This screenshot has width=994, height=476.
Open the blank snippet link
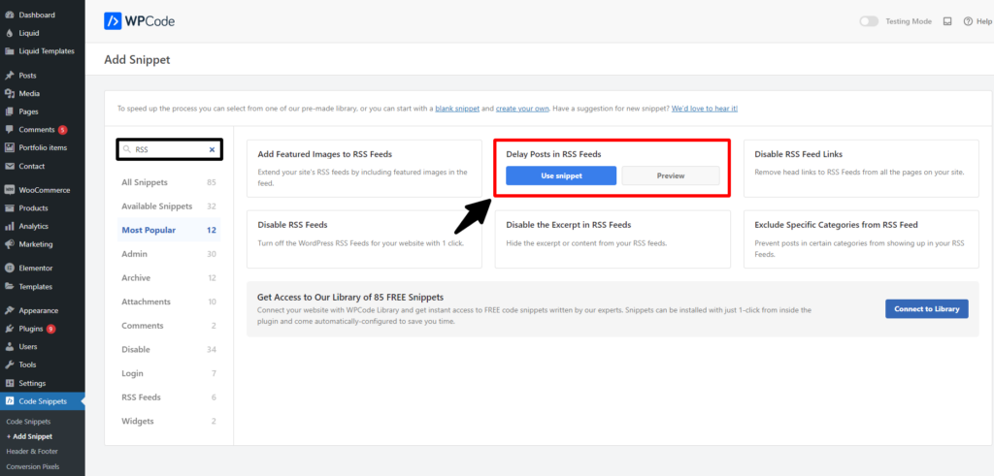pos(457,109)
